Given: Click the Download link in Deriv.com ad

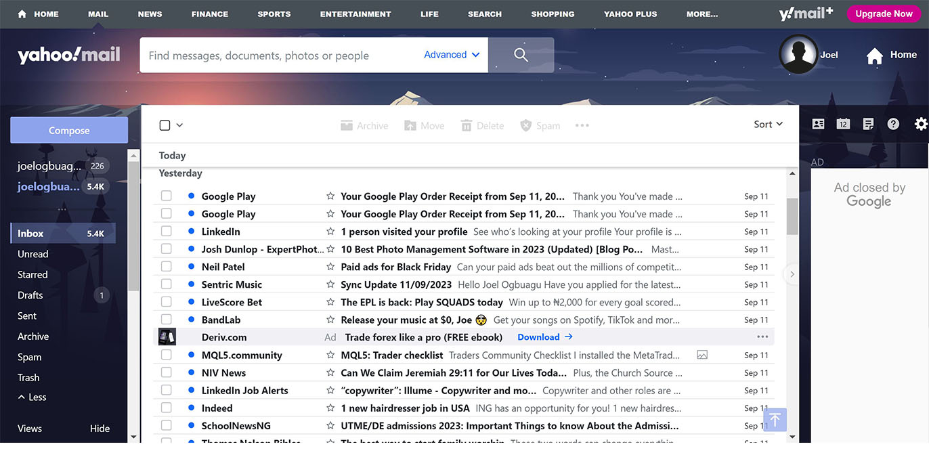Looking at the screenshot, I should (x=545, y=337).
